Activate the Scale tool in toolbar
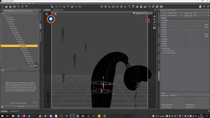210x118 pixels. [x=125, y=7]
